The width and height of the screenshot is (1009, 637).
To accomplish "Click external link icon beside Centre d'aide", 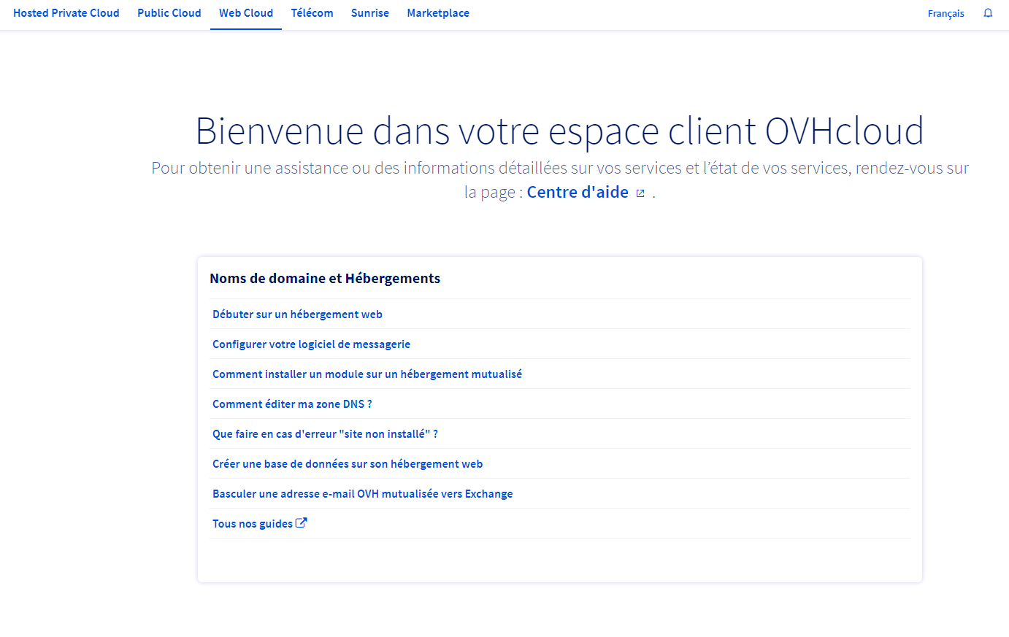I will [x=640, y=193].
